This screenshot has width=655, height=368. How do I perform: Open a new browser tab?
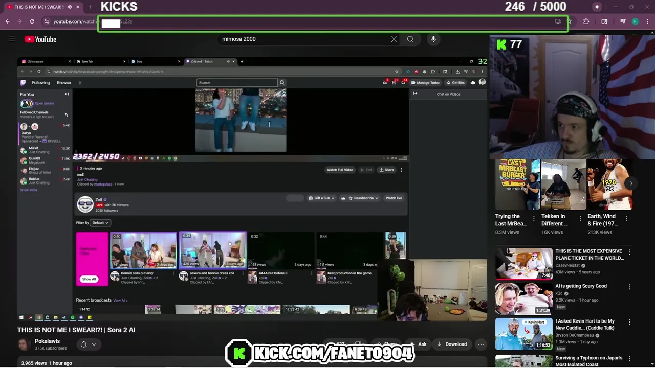click(90, 7)
